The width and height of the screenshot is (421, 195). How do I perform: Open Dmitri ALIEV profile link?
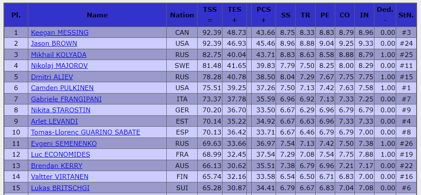pyautogui.click(x=52, y=77)
